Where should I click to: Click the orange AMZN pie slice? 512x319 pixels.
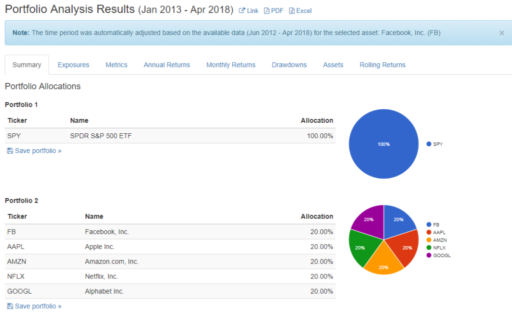[x=383, y=261]
